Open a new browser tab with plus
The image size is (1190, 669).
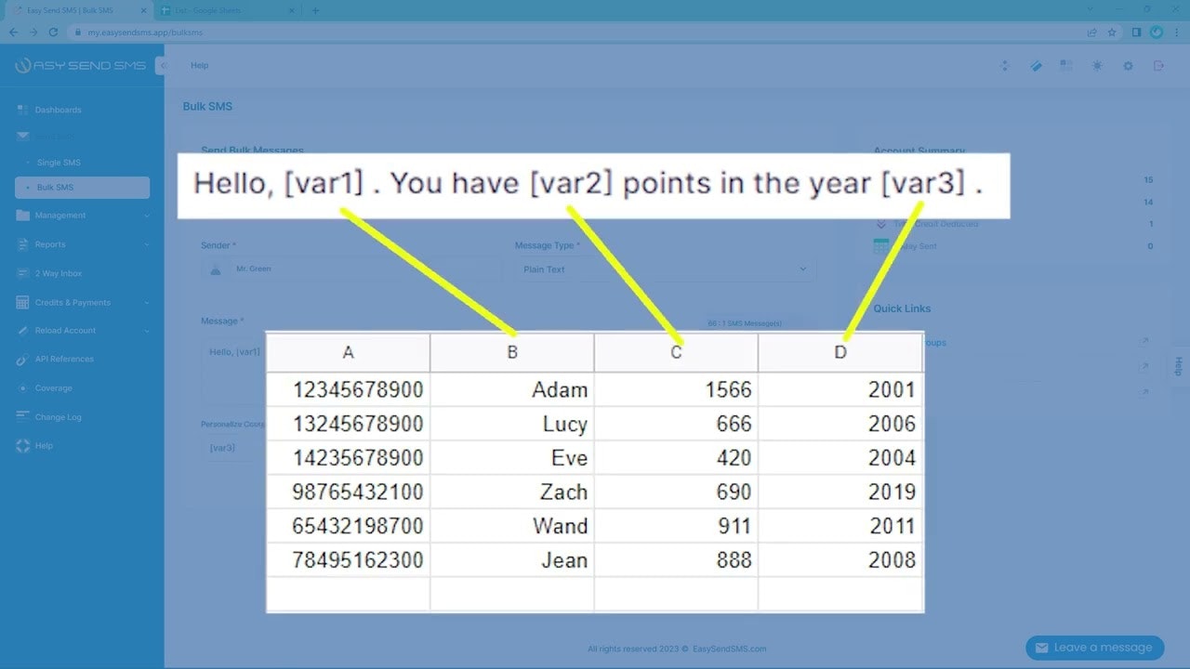[x=315, y=10]
